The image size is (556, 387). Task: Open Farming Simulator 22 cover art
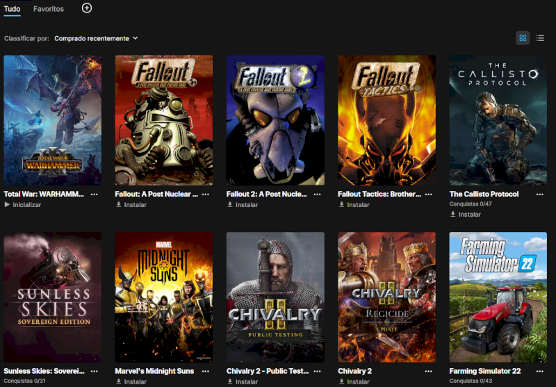pyautogui.click(x=498, y=297)
